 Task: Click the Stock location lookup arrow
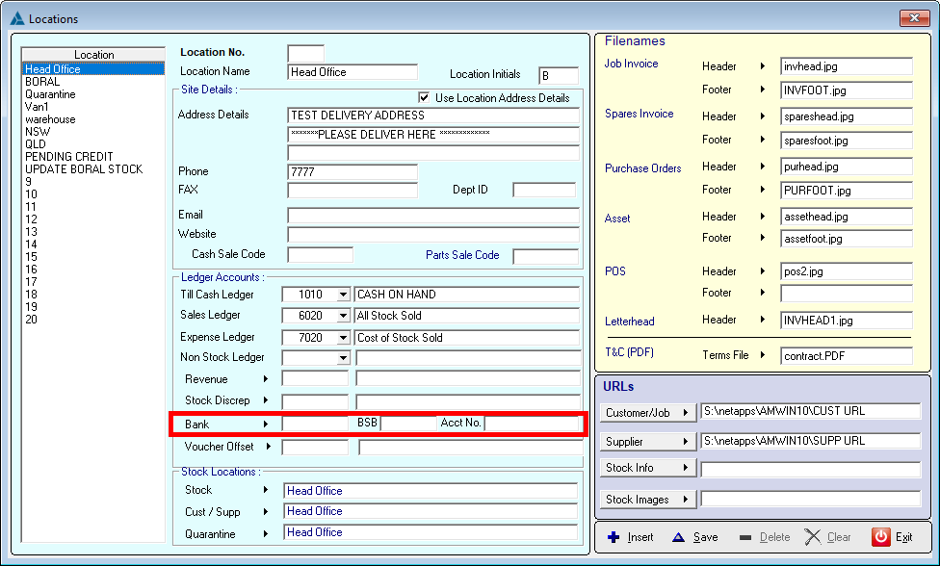click(x=265, y=490)
